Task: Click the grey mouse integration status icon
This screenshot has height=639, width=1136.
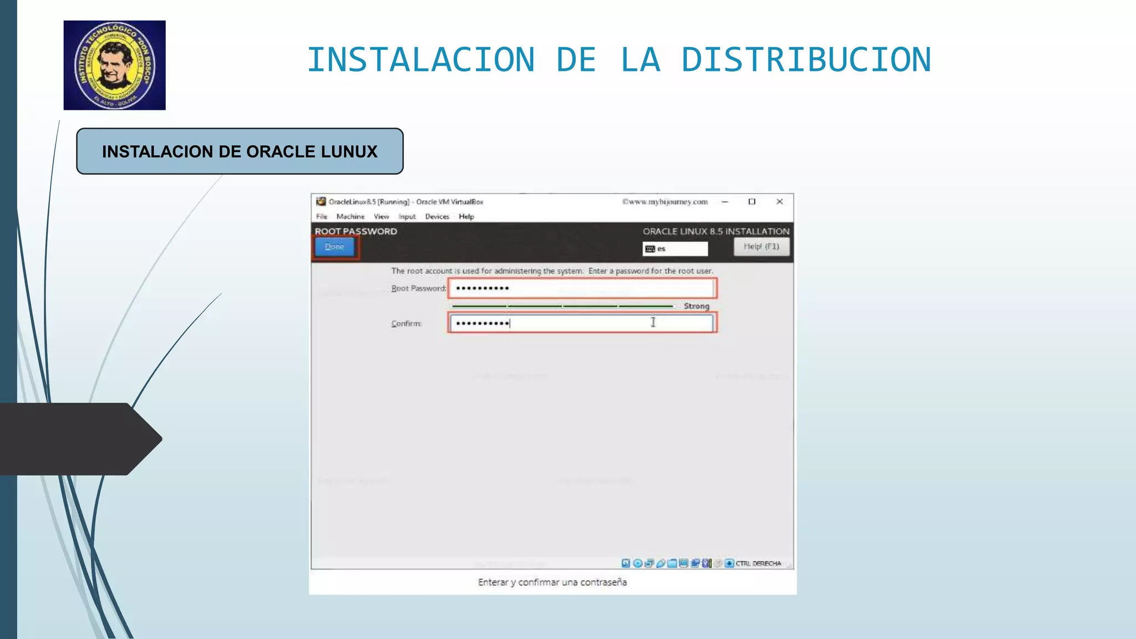Action: coord(718,564)
